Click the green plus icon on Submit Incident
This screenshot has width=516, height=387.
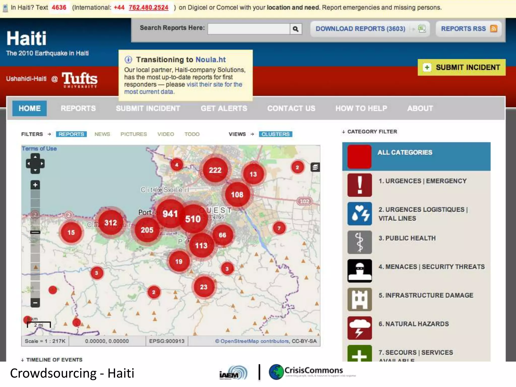(x=427, y=67)
